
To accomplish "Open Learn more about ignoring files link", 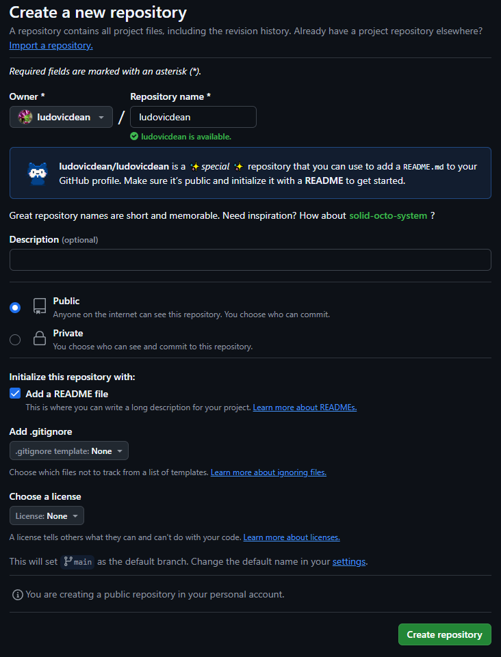I will (x=268, y=472).
